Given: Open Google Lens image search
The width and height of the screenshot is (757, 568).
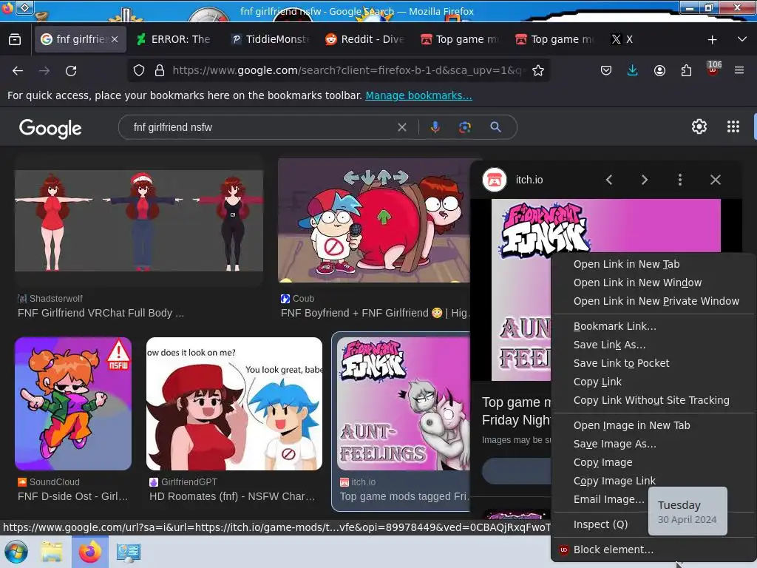Looking at the screenshot, I should [x=465, y=127].
